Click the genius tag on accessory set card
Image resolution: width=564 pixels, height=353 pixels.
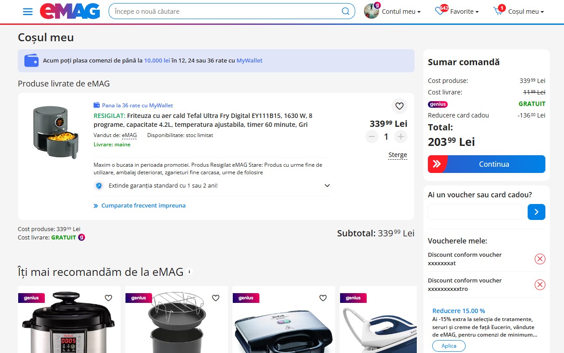(x=139, y=298)
